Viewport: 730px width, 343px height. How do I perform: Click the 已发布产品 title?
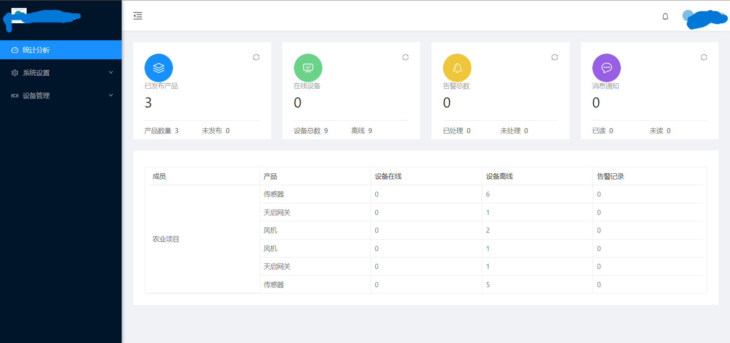[x=161, y=86]
